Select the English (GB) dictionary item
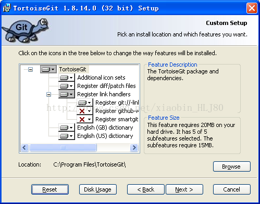Viewport: 260px width, 204px height. coord(105,127)
